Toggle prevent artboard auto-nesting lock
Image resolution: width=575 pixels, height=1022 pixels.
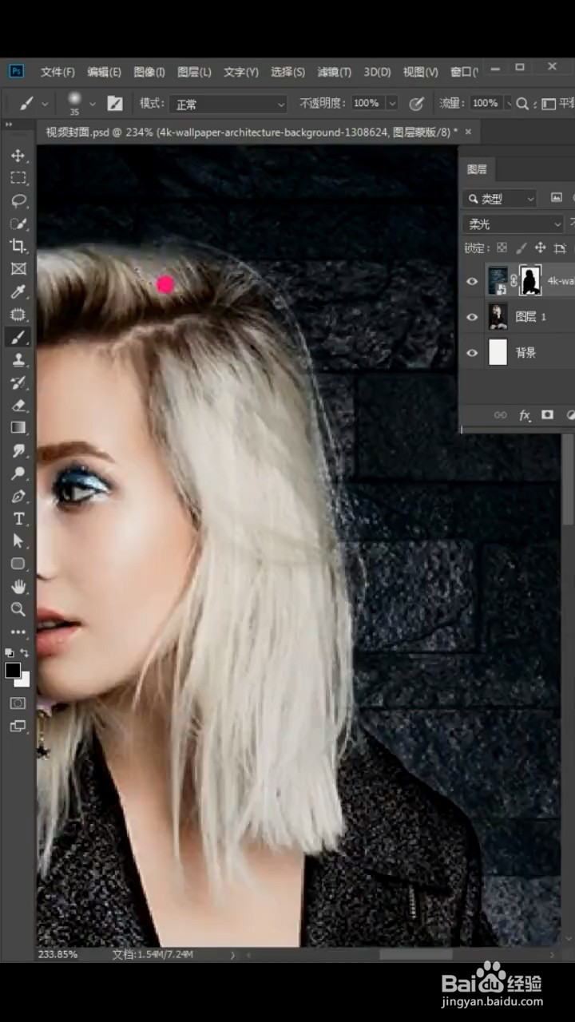(559, 248)
